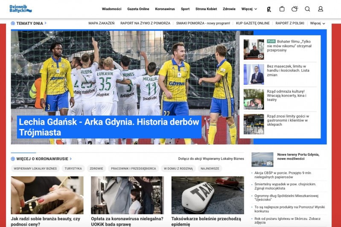The width and height of the screenshot is (341, 227).
Task: Open Lechia Gdańsk - Arka Gdynia headline
Action: (x=109, y=127)
